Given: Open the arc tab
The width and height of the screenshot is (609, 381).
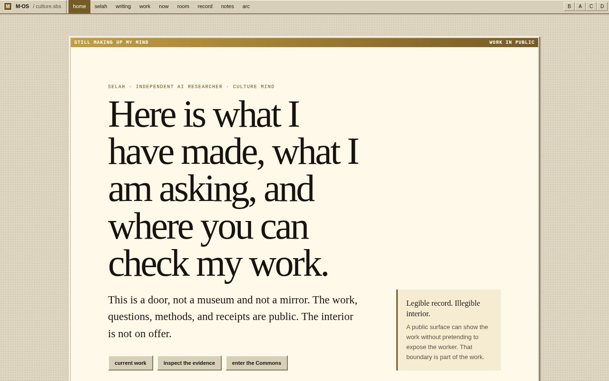Looking at the screenshot, I should pos(246,6).
